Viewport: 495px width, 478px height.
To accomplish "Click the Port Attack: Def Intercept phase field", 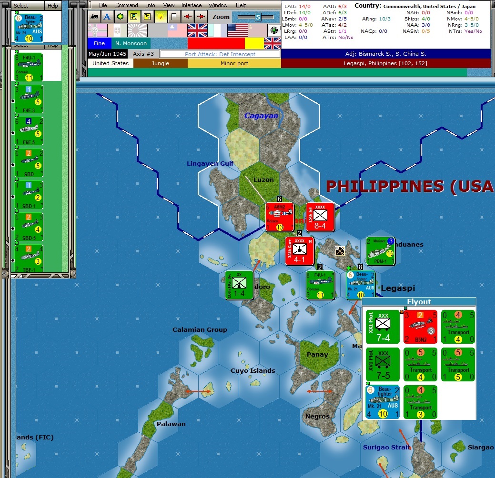I will pos(220,54).
